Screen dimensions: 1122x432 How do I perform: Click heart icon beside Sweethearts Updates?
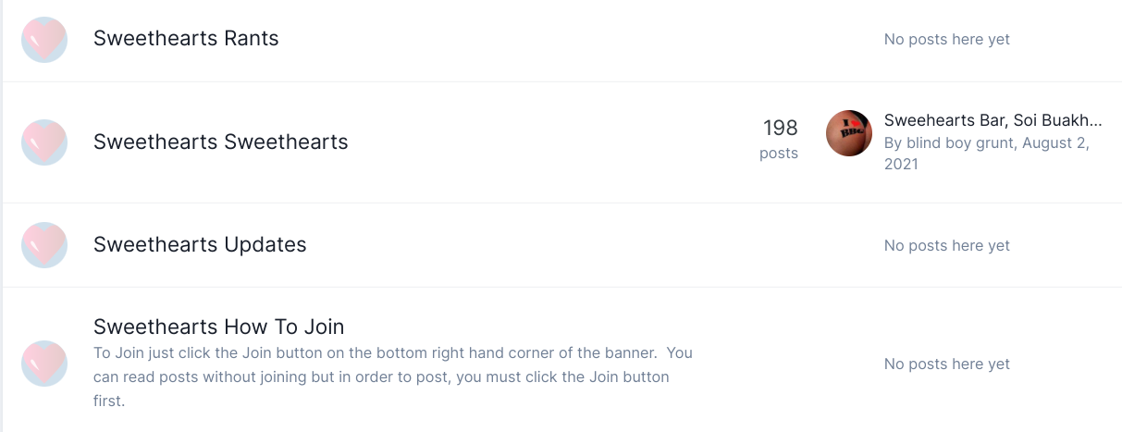click(44, 245)
